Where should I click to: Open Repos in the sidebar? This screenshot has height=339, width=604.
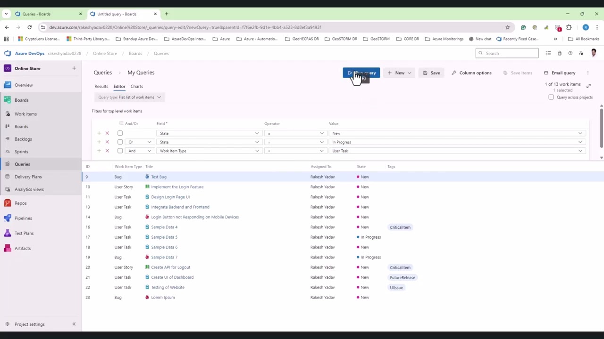tap(20, 203)
